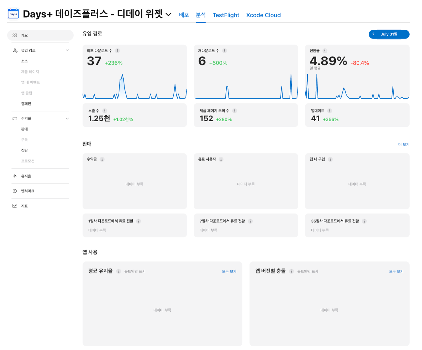Switch to the 분석 tab
422x350 pixels.
201,15
